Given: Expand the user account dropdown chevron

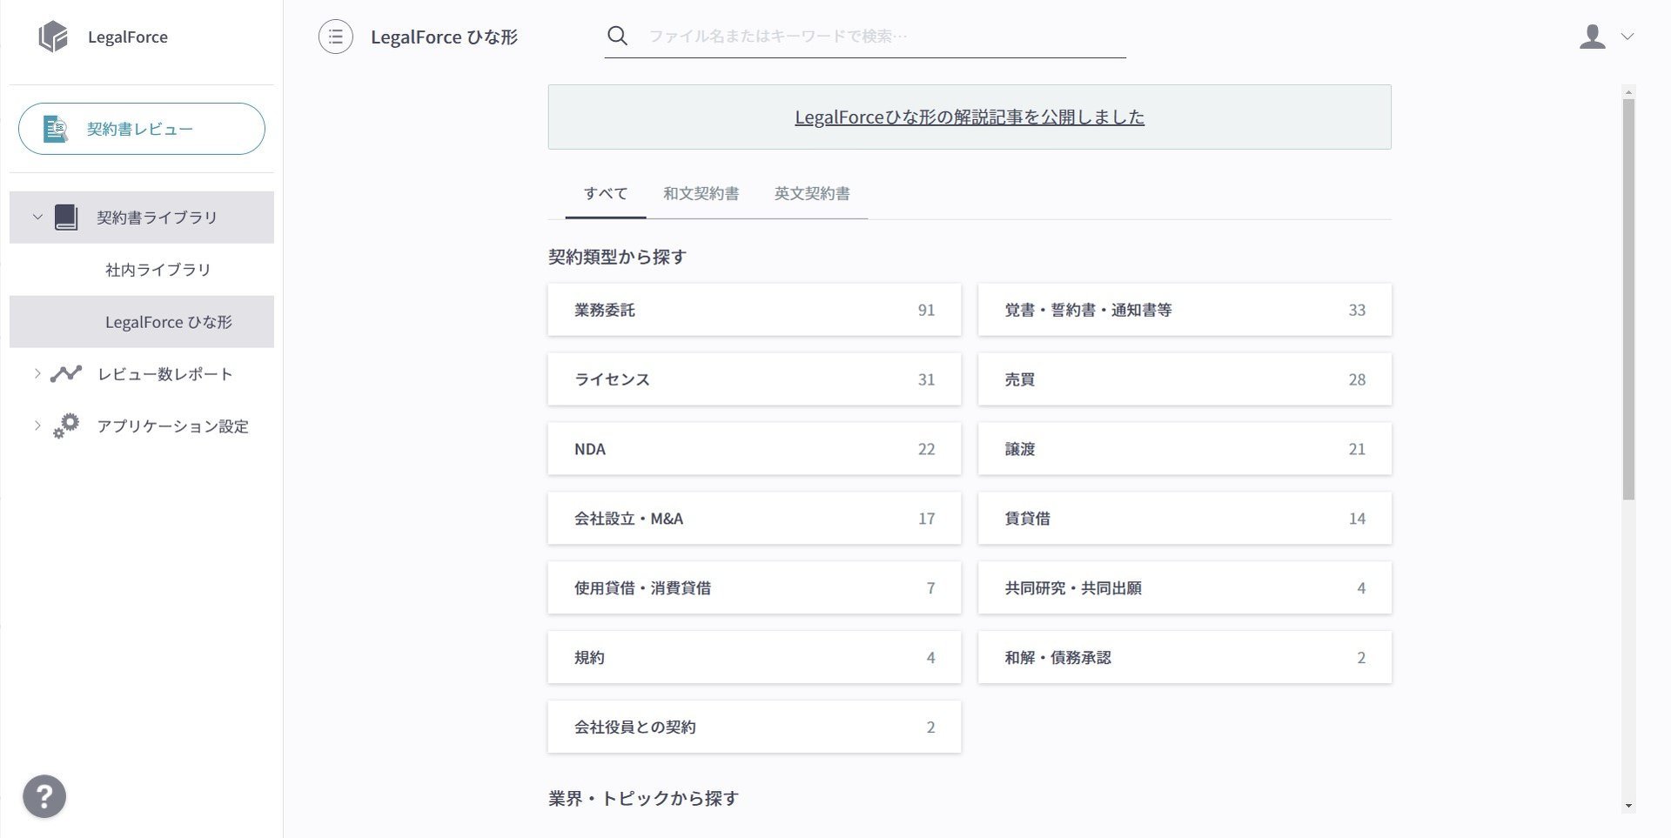Looking at the screenshot, I should click(1627, 37).
